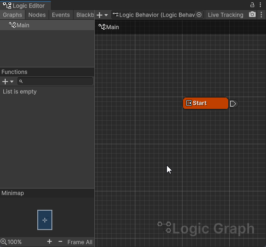Click the Start node output port

click(x=233, y=104)
